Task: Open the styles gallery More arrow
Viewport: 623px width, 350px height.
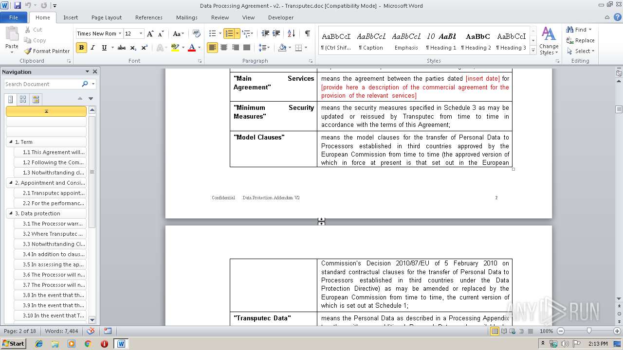Action: [x=533, y=50]
